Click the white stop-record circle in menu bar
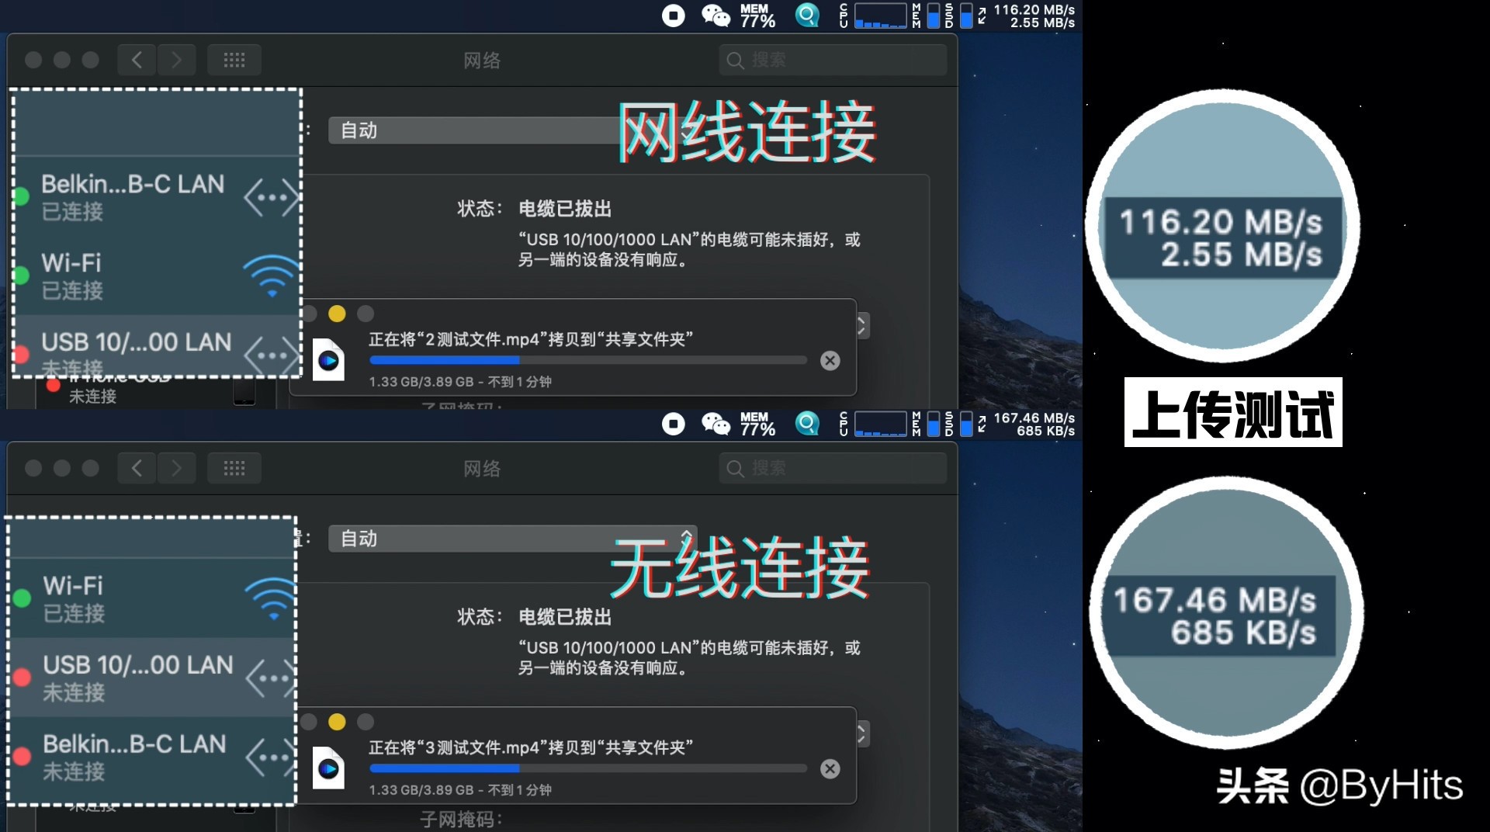This screenshot has width=1490, height=832. coord(673,16)
